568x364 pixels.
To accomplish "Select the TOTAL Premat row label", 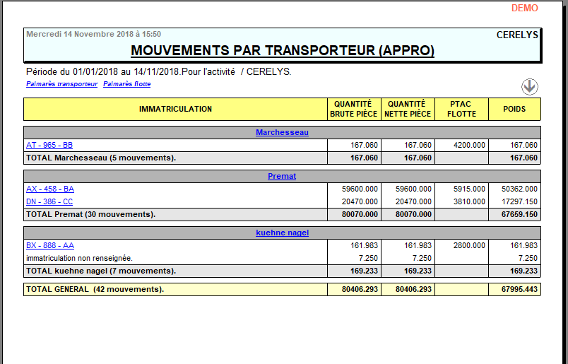I will [90, 214].
